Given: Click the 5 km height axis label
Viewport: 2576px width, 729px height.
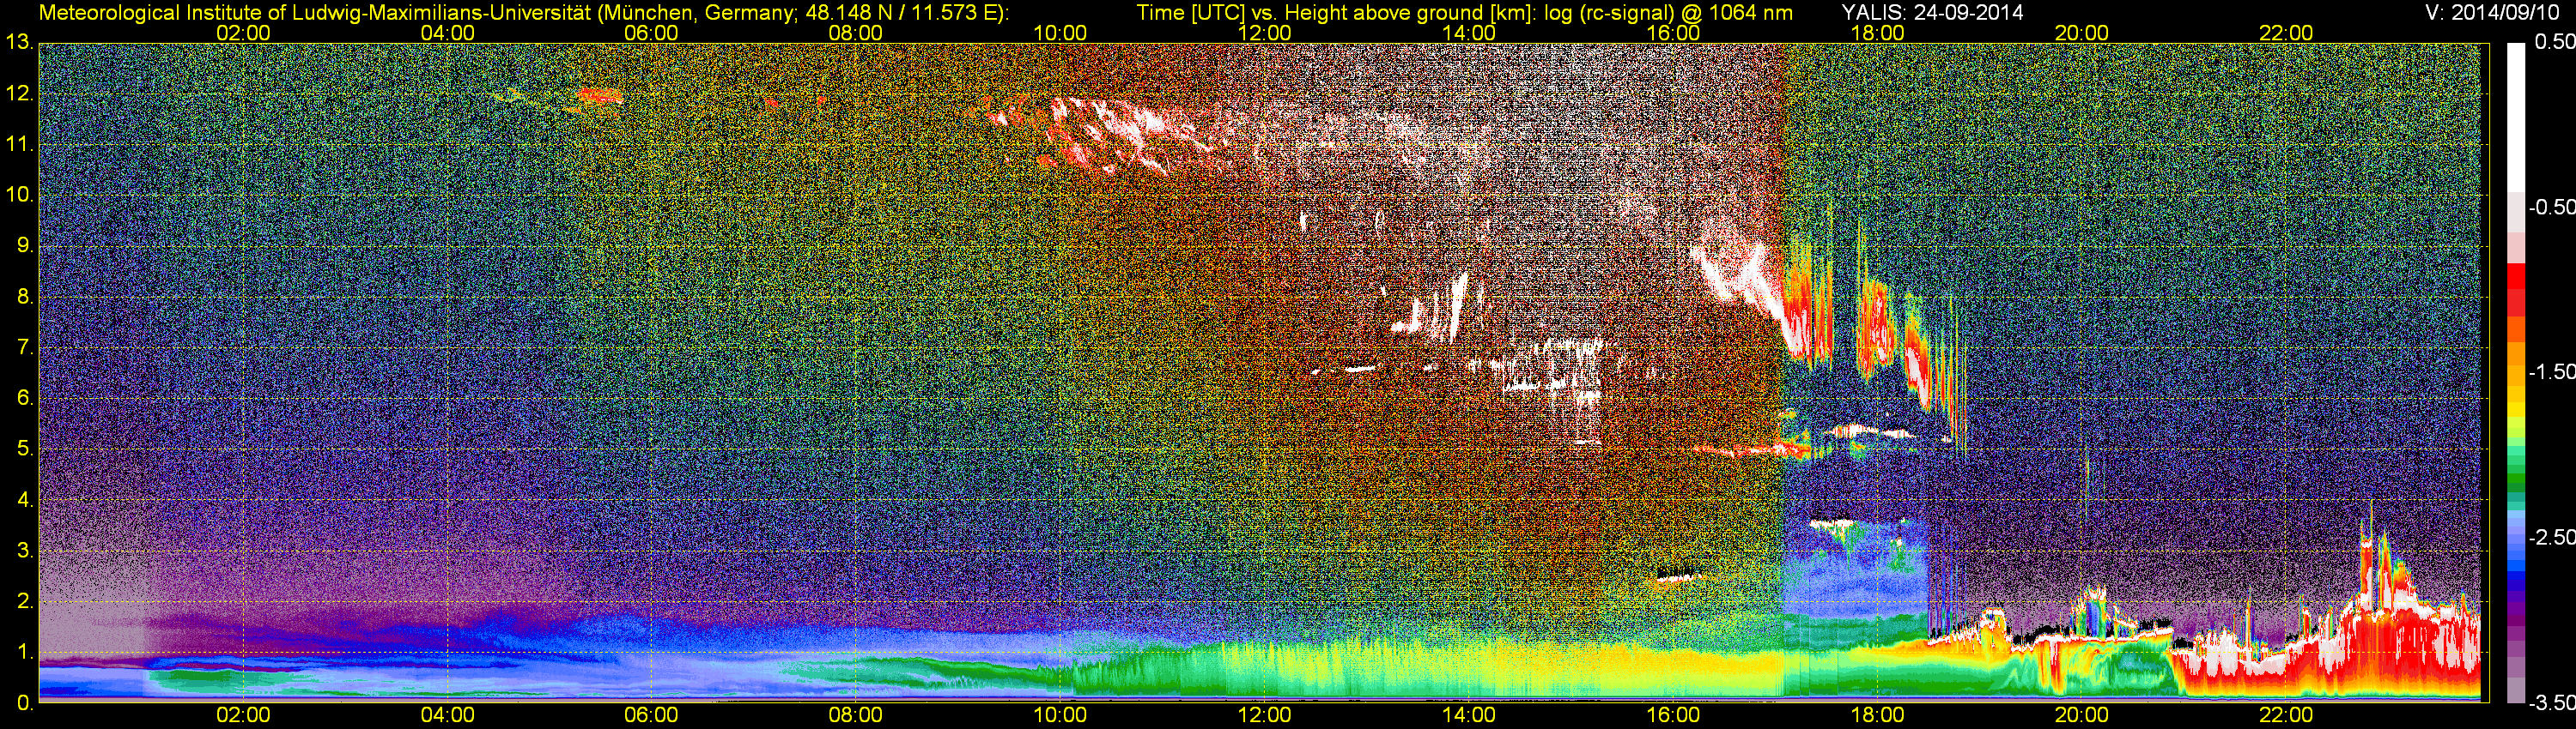Looking at the screenshot, I should pos(24,449).
